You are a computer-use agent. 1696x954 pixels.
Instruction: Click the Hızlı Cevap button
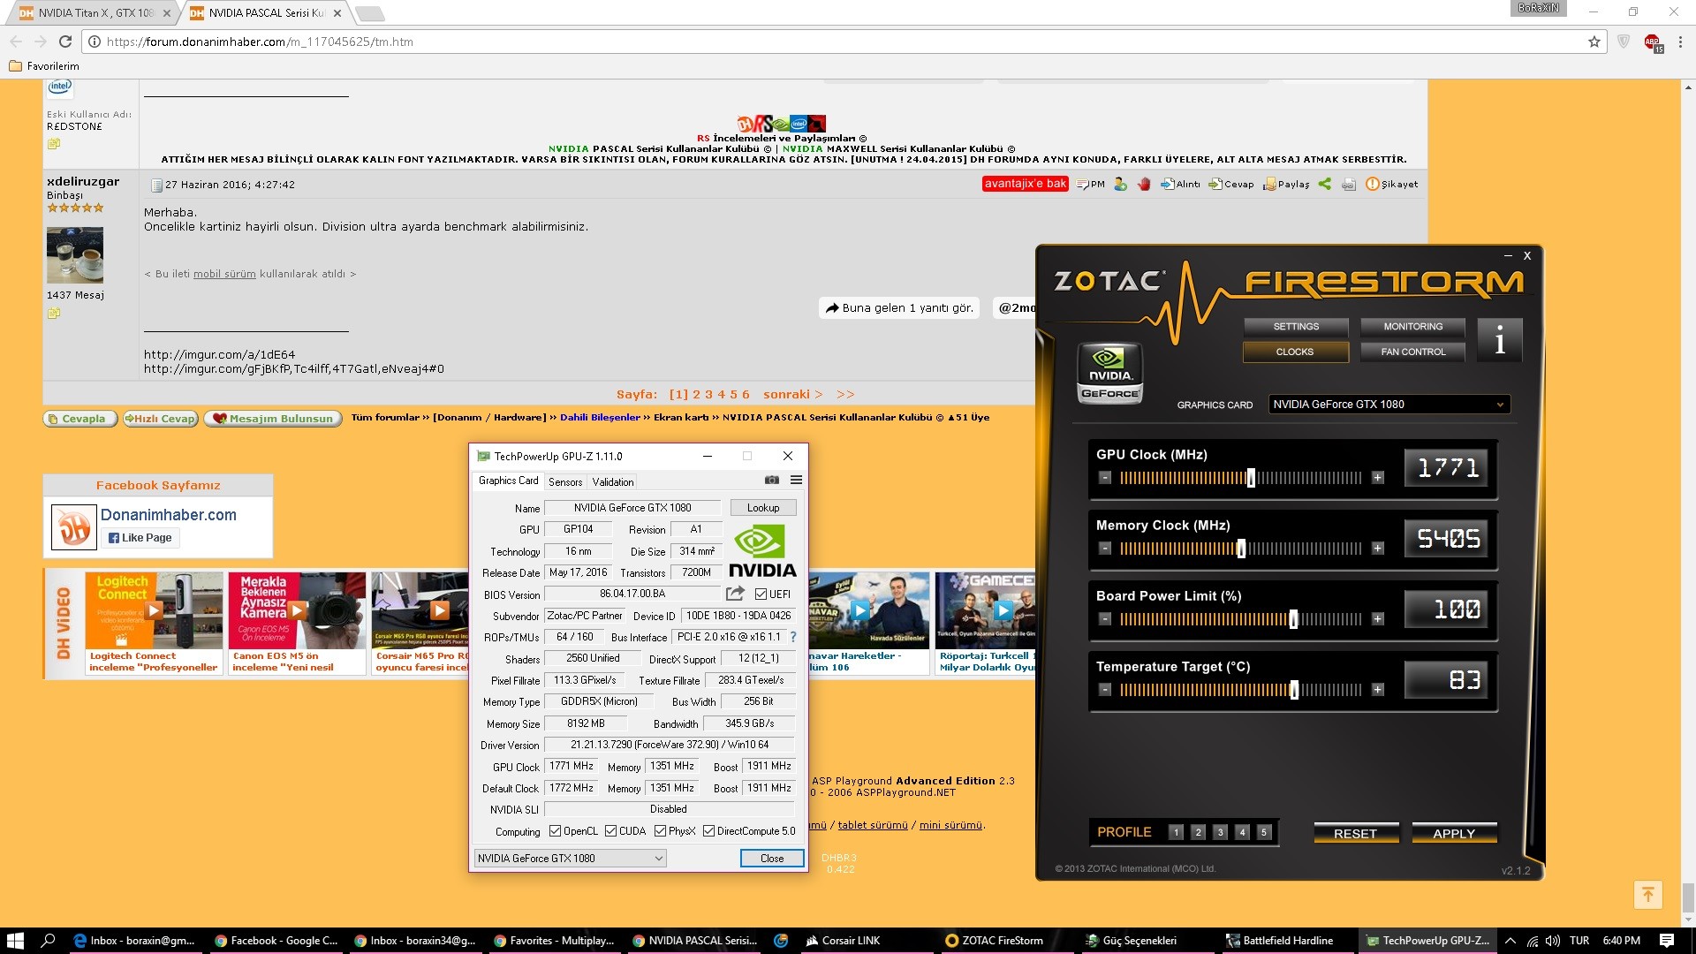point(160,419)
